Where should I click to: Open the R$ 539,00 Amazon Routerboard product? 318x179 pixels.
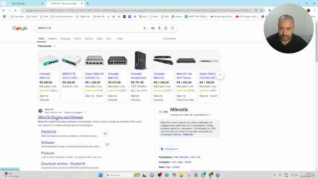(72, 77)
